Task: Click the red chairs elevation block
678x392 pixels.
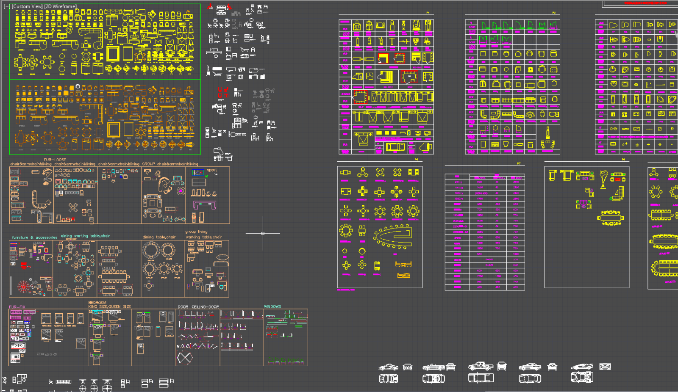Action: click(x=223, y=92)
